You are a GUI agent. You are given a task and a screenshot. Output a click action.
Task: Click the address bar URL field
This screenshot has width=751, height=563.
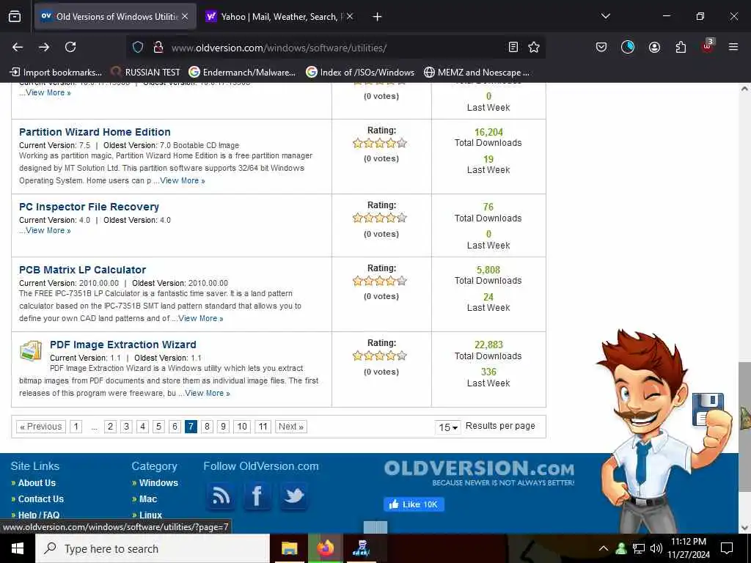click(335, 48)
